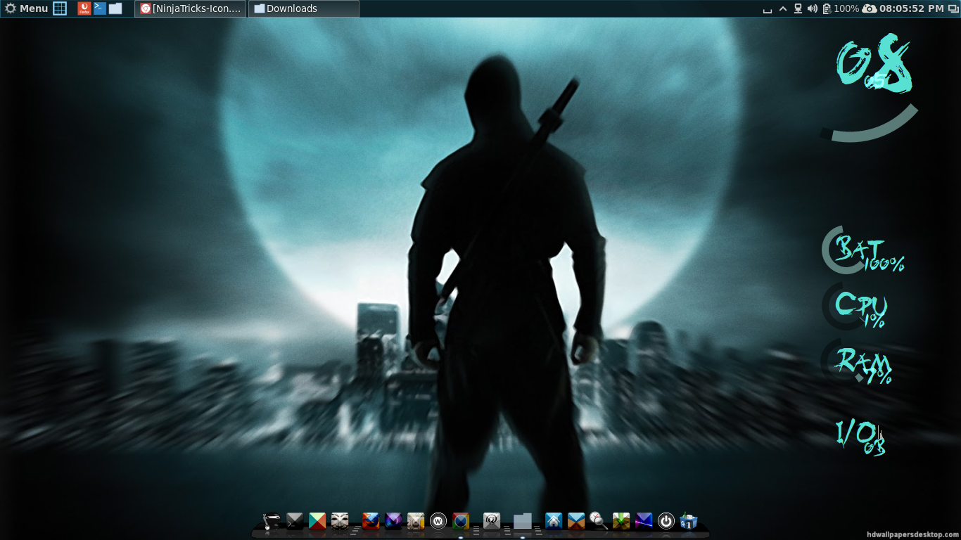Image resolution: width=961 pixels, height=540 pixels.
Task: Click the ninja figure icon in the dock
Action: tap(271, 521)
